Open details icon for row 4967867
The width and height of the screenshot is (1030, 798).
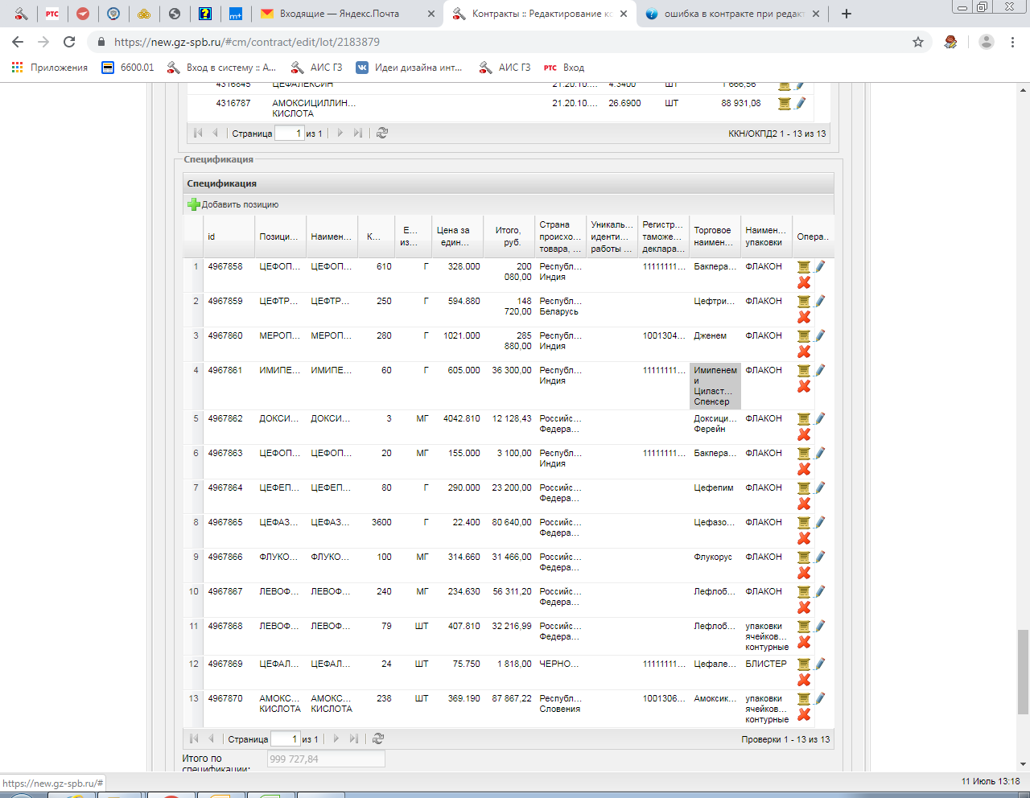tap(803, 591)
